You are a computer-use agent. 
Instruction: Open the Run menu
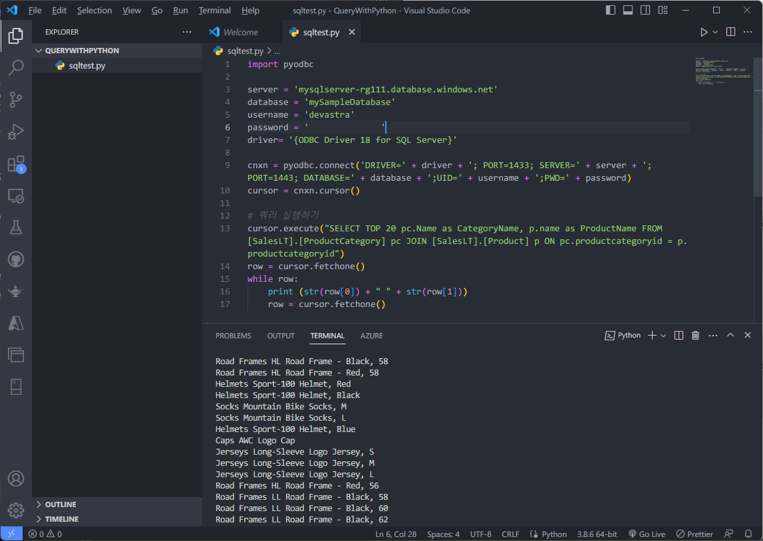click(x=180, y=10)
